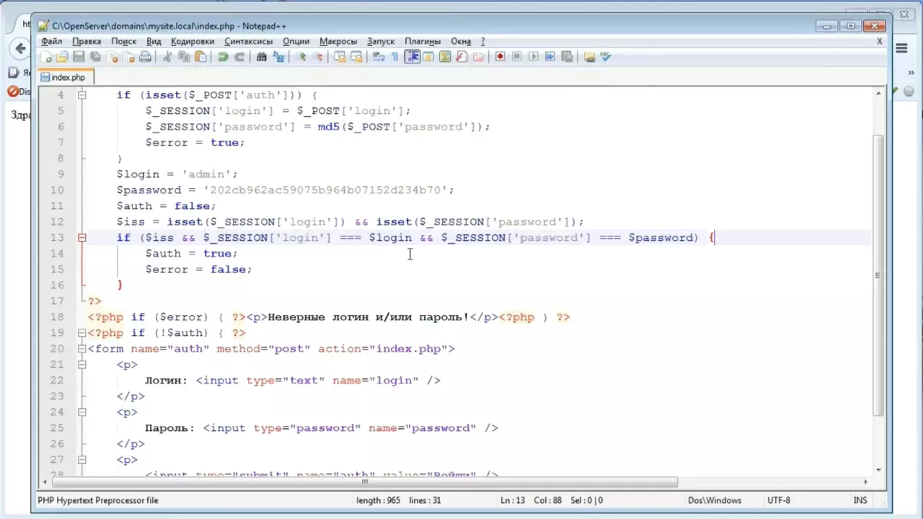The image size is (923, 519).
Task: Click the Dos\Windows line ending status field
Action: (715, 500)
